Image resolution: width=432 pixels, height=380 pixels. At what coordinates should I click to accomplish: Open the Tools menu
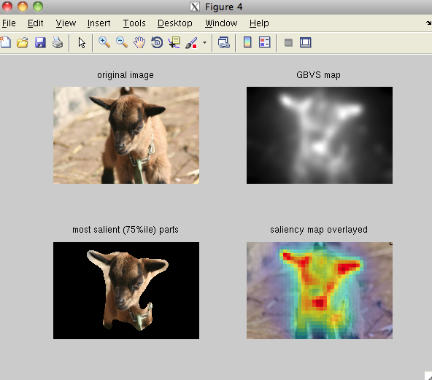click(134, 23)
